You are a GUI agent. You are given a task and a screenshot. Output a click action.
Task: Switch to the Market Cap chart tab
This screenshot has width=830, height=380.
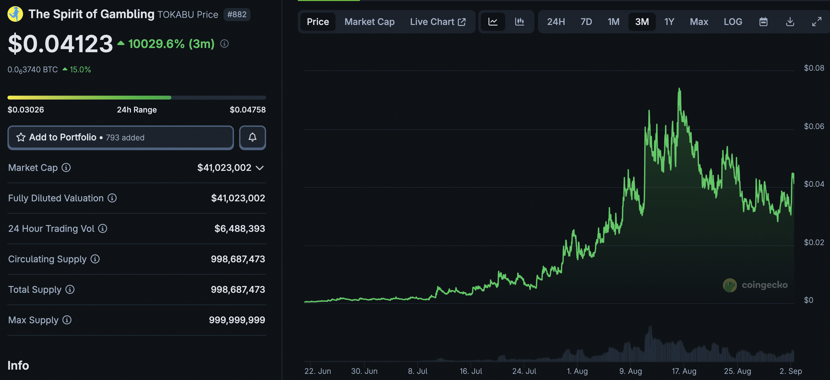click(x=370, y=21)
